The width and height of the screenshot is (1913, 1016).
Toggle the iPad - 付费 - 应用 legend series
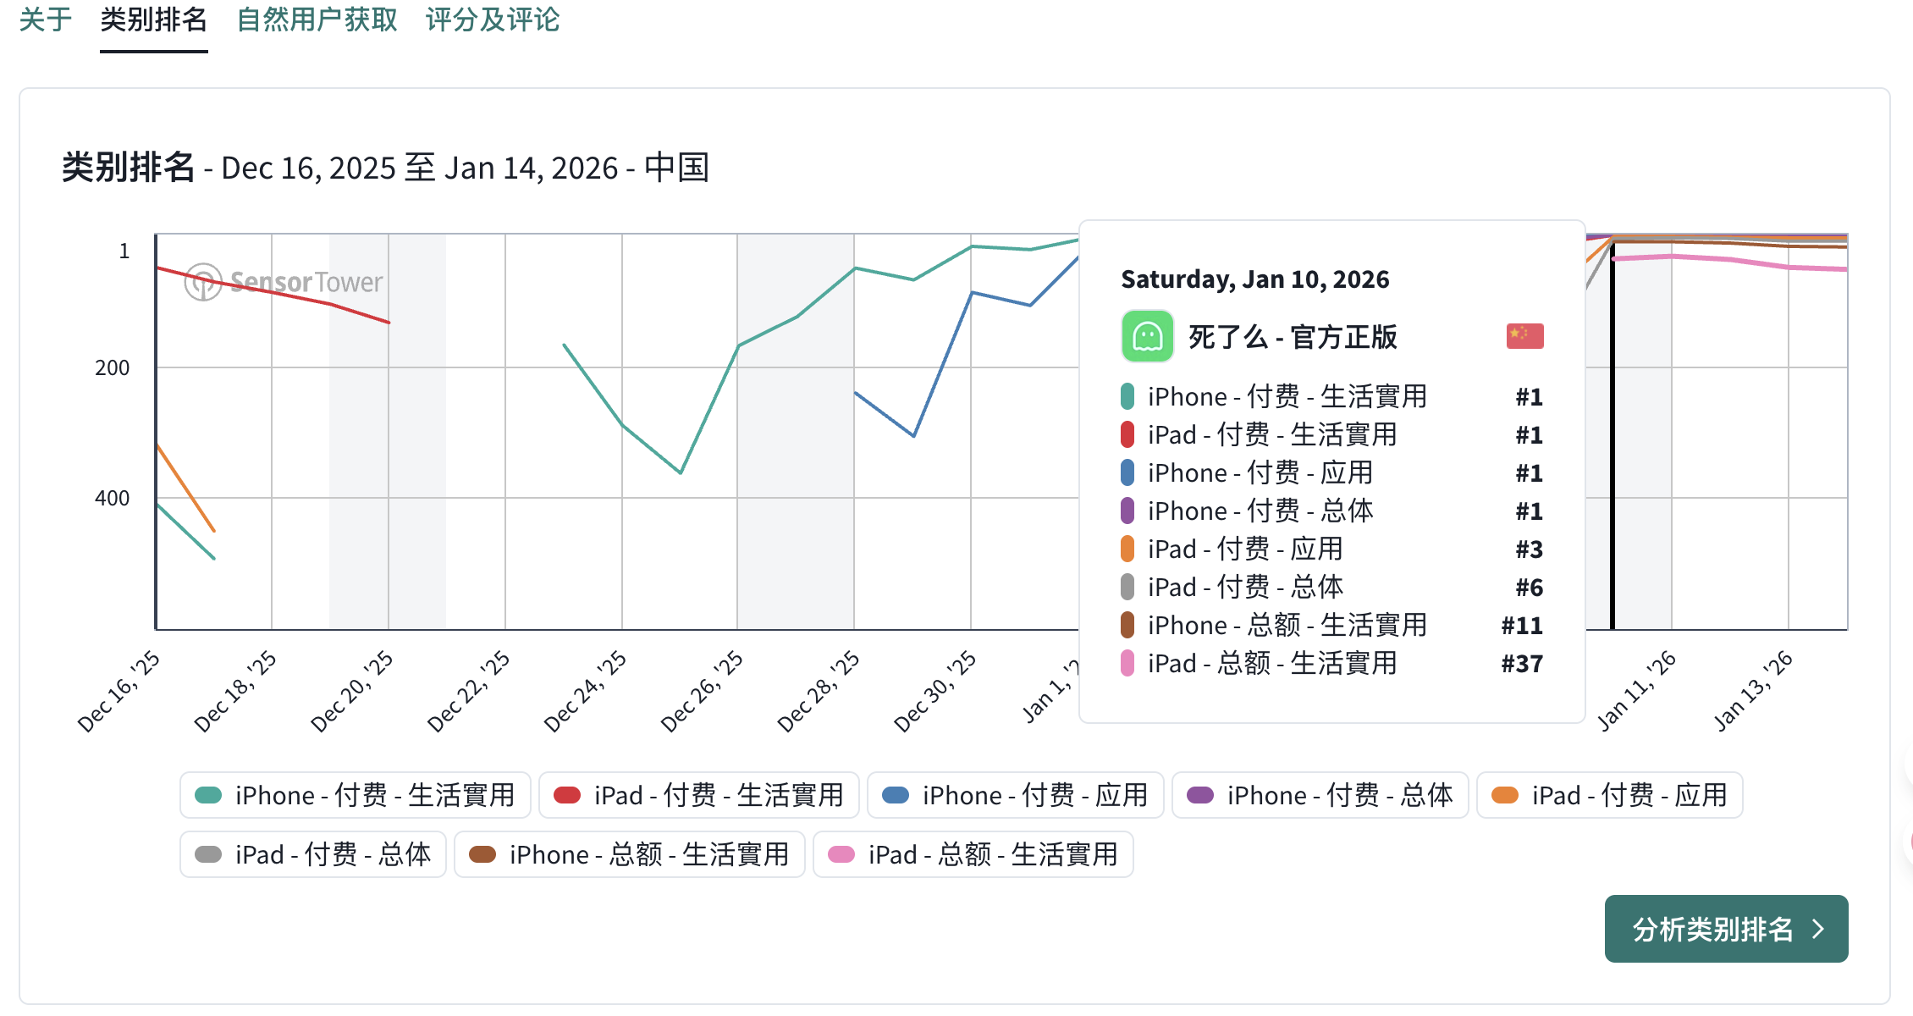(1609, 796)
